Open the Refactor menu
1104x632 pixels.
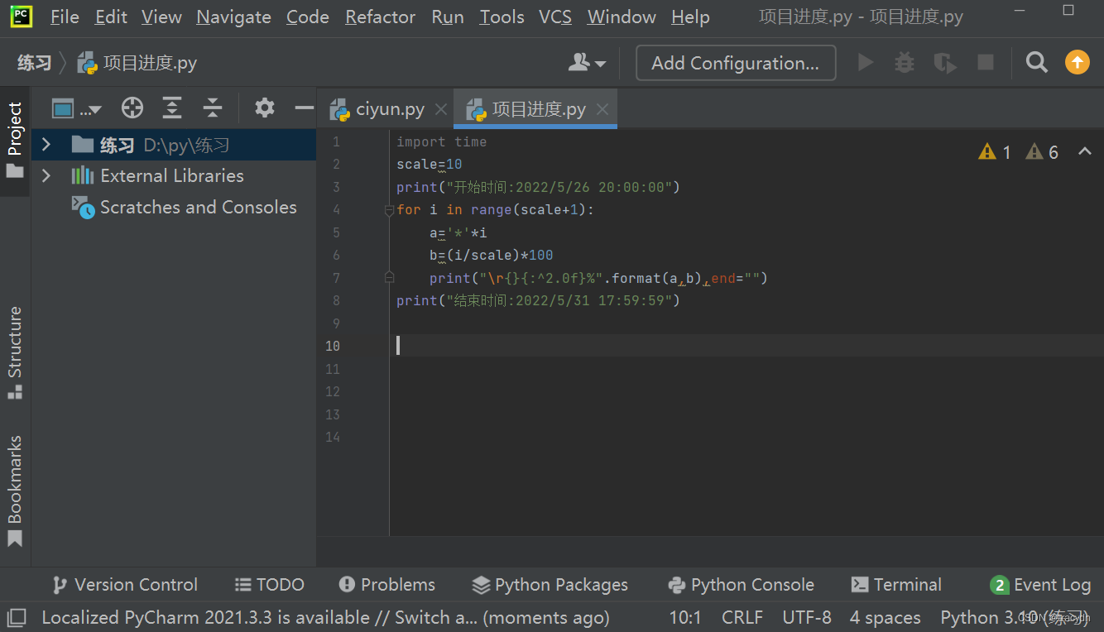(380, 17)
